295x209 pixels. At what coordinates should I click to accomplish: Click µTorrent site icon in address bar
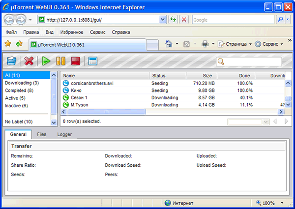pos(42,20)
